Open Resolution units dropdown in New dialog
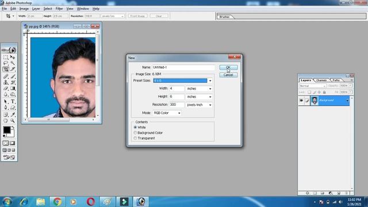This screenshot has height=207, width=368. point(210,105)
